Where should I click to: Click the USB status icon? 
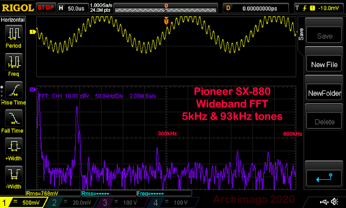pos(324,202)
